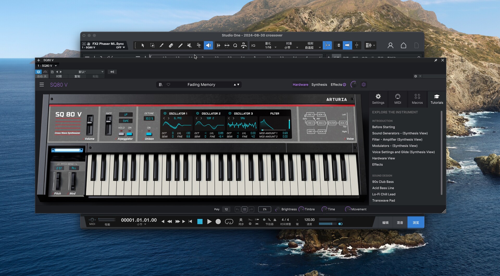
Task: Toggle the Arpeggiator ON switch
Action: click(129, 134)
